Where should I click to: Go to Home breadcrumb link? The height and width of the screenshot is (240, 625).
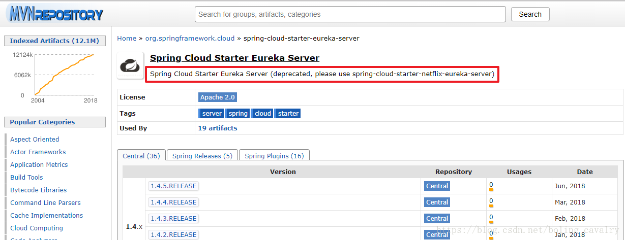(127, 38)
